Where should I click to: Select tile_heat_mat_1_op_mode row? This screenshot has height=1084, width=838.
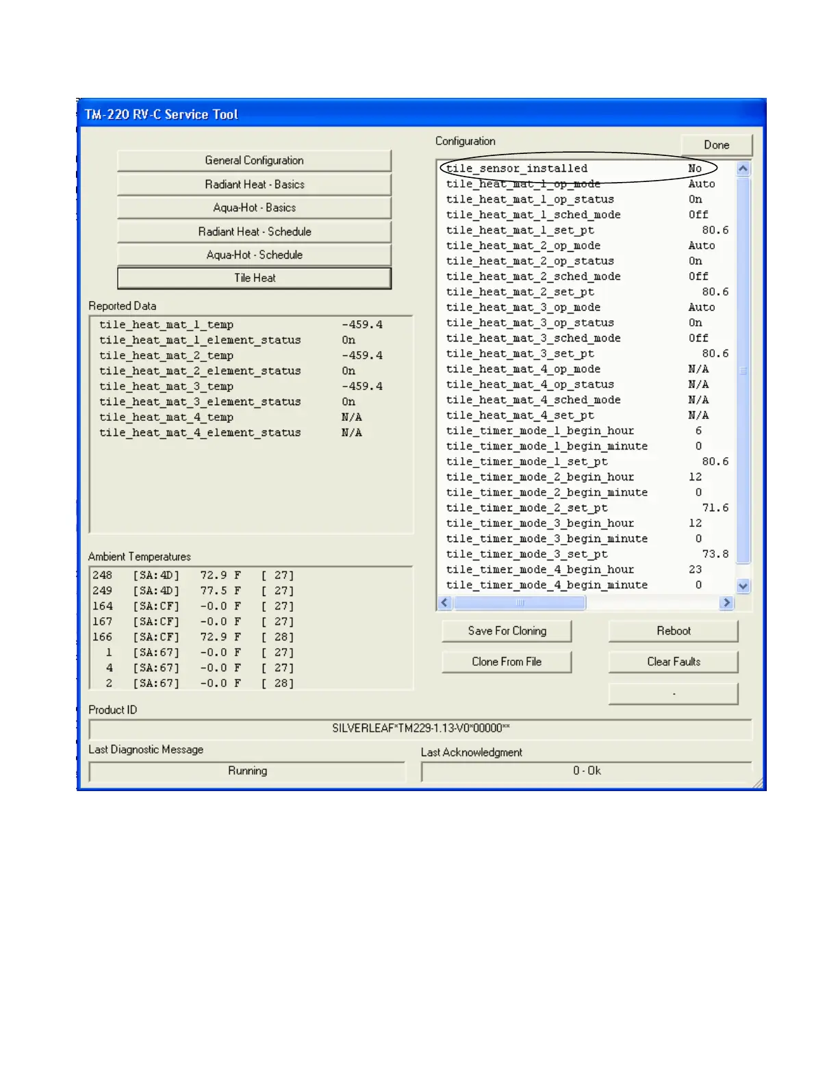586,184
